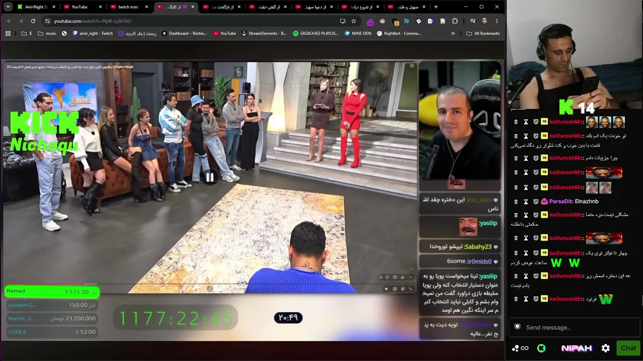Image resolution: width=643 pixels, height=361 pixels.
Task: Show more bookmarks with the chevron
Action: coord(453,34)
